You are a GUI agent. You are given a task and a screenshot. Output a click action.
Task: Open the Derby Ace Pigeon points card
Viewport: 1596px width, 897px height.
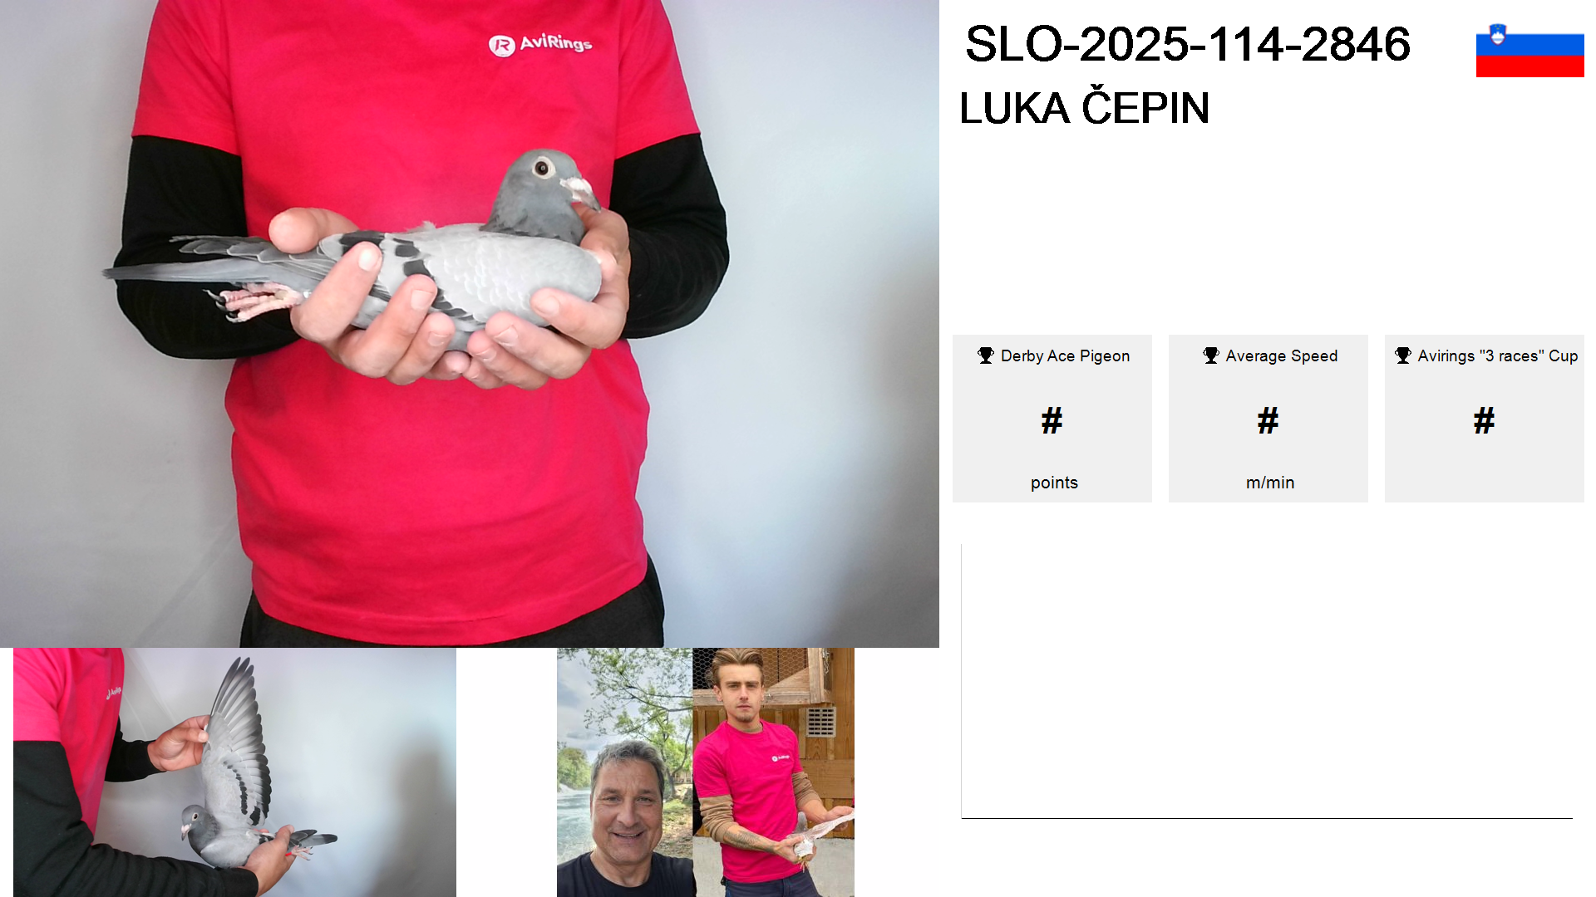click(1052, 419)
